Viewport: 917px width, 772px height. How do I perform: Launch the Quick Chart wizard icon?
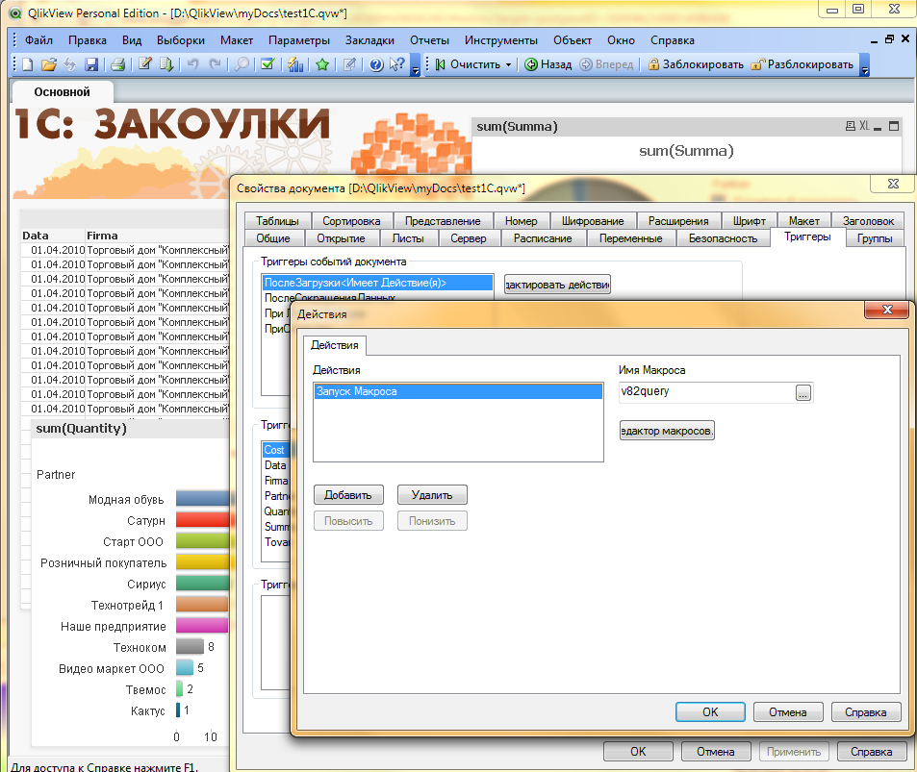coord(294,64)
